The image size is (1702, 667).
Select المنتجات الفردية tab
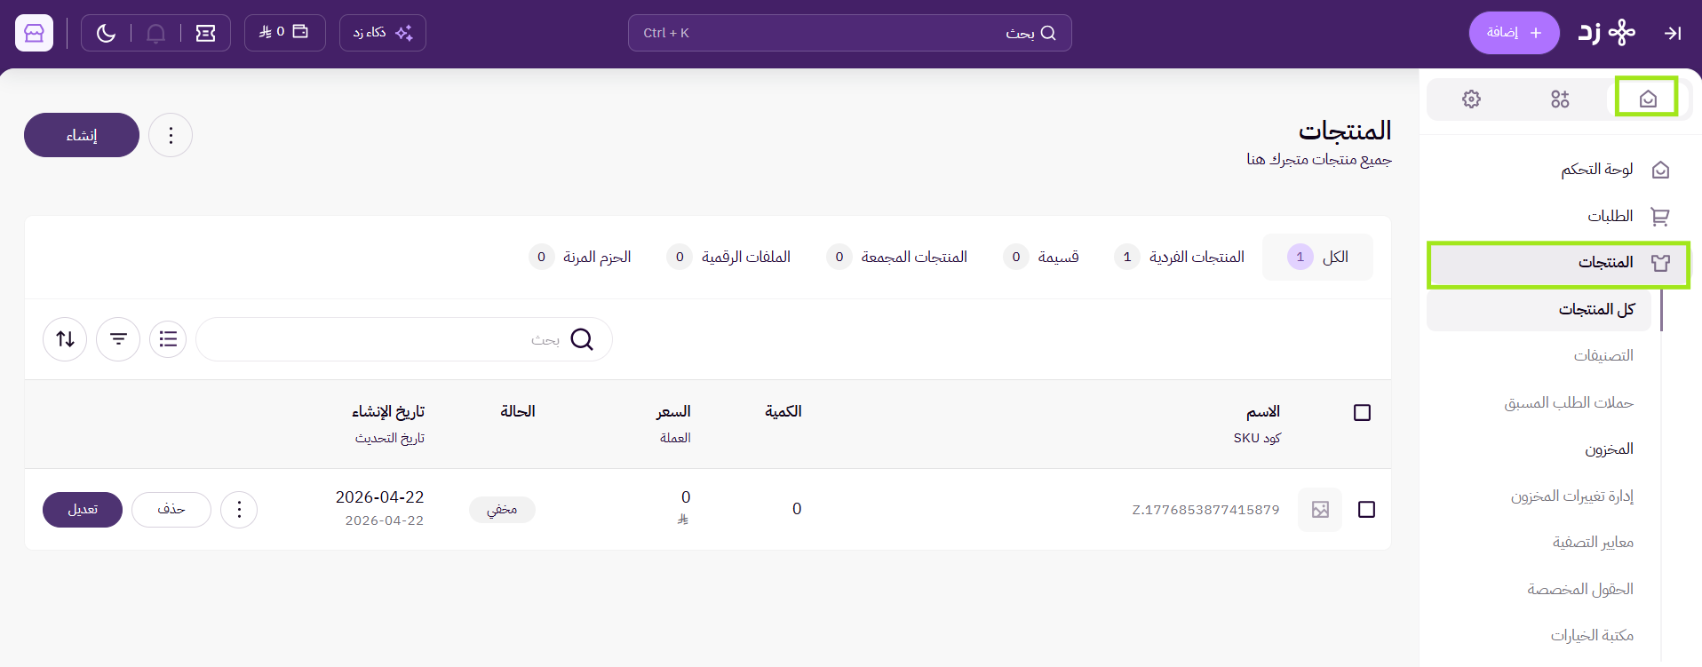pos(1180,257)
